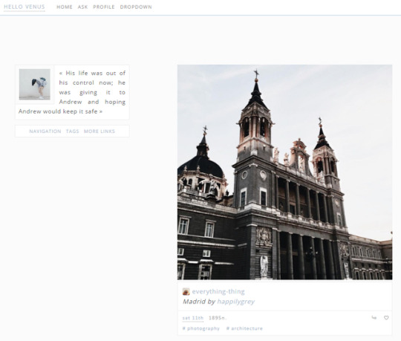View the 1895 notes count

(x=218, y=318)
